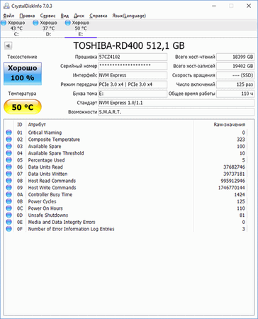Open the Вид menu
Screen dimensions: 258x319
pos(64,16)
